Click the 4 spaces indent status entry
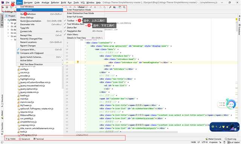241x144 pixels. pyautogui.click(x=214, y=142)
